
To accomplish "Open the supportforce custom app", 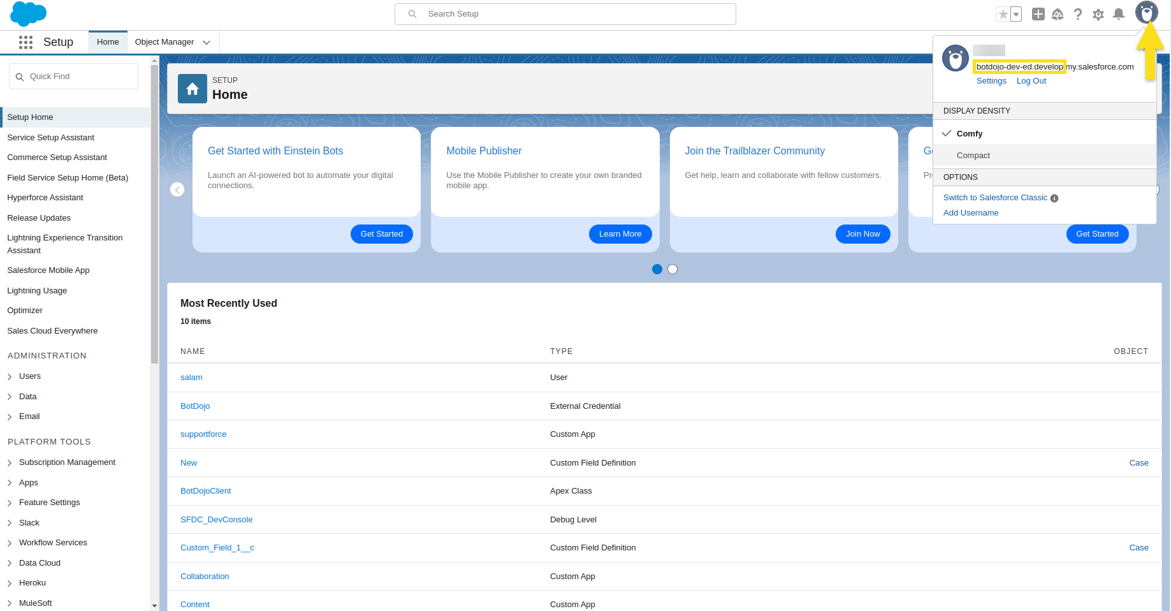I will click(203, 434).
